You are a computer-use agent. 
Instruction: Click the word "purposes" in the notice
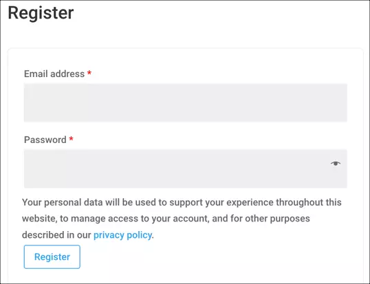pyautogui.click(x=290, y=219)
